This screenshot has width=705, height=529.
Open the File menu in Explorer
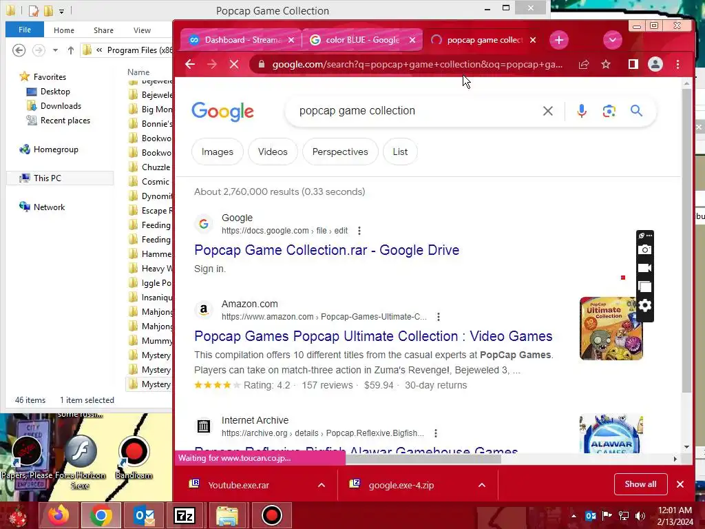click(25, 30)
